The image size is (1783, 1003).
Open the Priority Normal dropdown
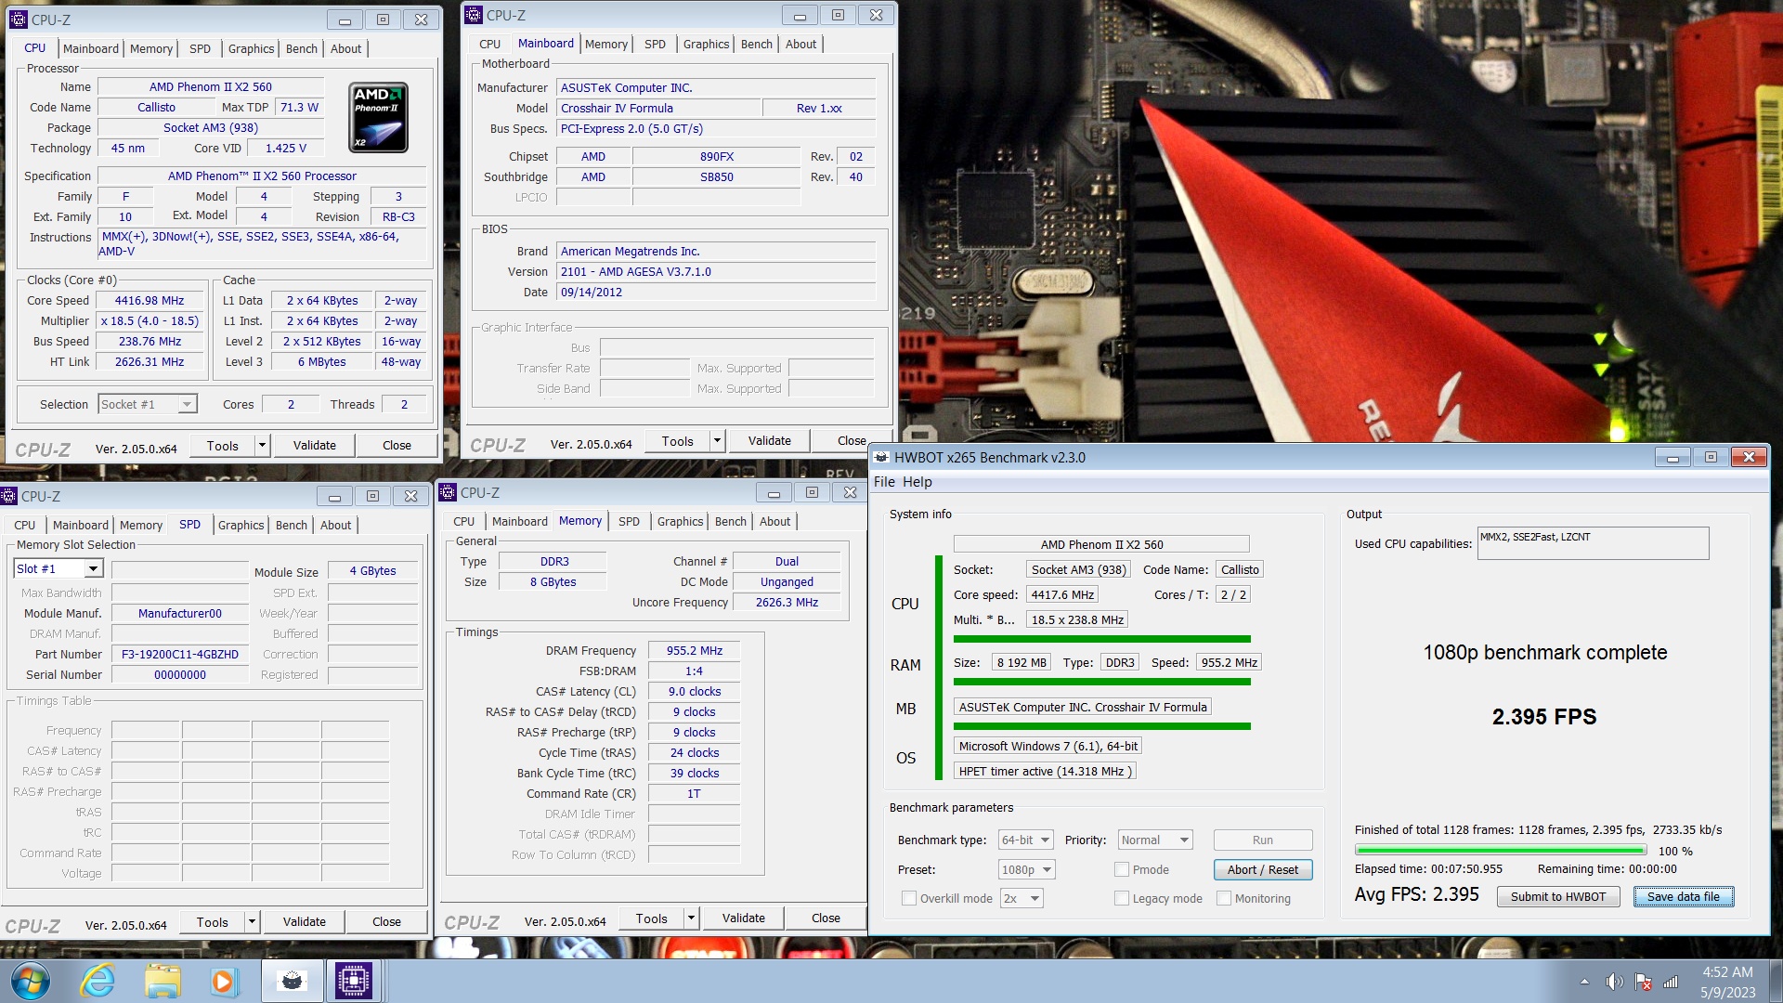click(x=1155, y=840)
